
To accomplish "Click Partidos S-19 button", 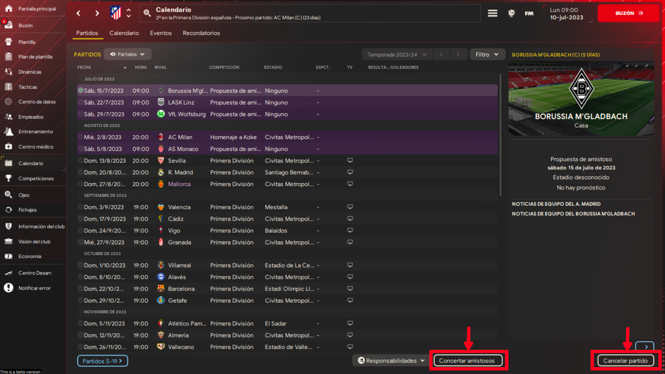I will (x=103, y=360).
